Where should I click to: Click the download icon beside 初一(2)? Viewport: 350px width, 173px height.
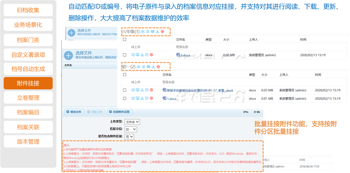[153, 67]
